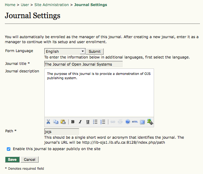
Task: Click the insert link chain icon
Action: tap(113, 122)
